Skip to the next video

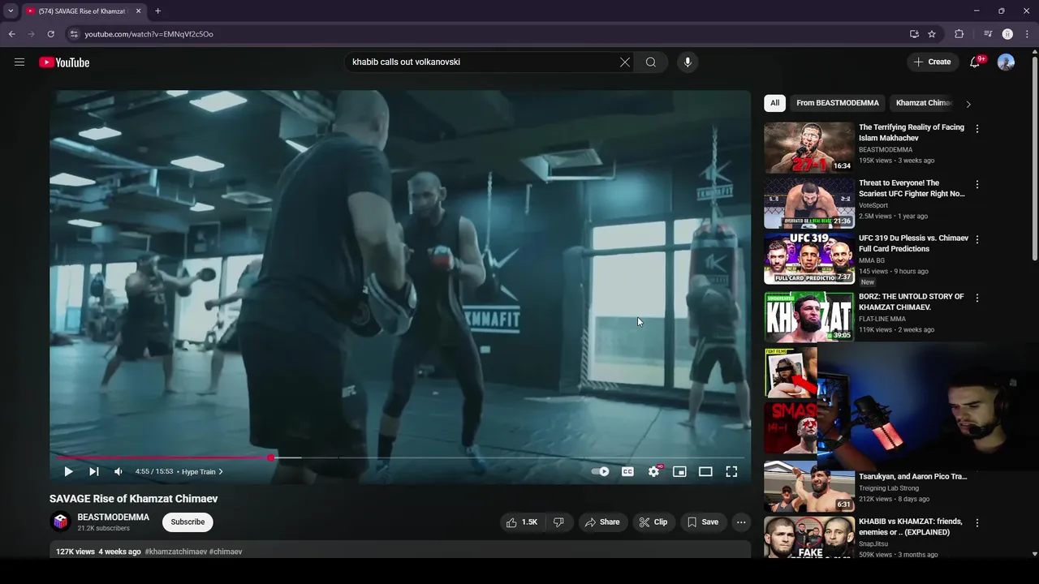pos(94,471)
